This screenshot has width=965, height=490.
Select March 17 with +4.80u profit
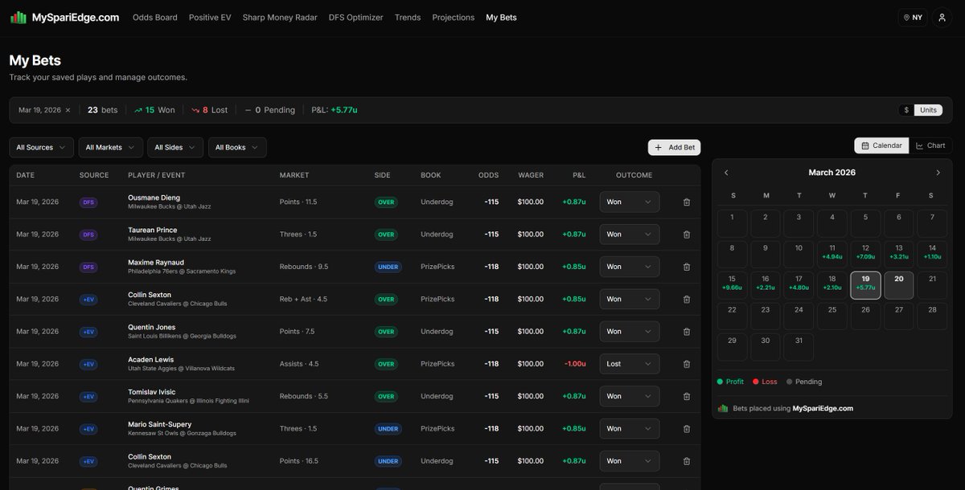pyautogui.click(x=799, y=285)
